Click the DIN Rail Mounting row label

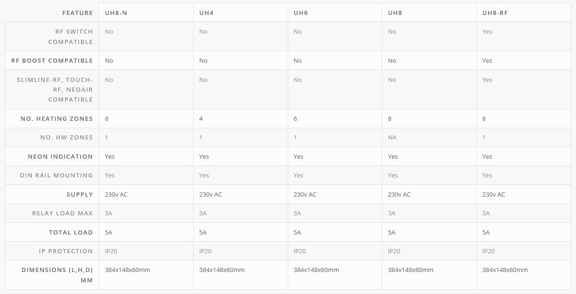[x=56, y=175]
